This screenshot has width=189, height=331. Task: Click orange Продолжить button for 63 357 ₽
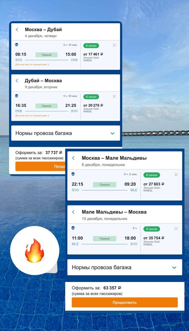click(125, 302)
